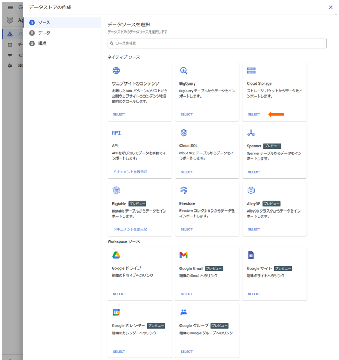The width and height of the screenshot is (339, 360).
Task: Select the Google サイト source
Action: 254,294
